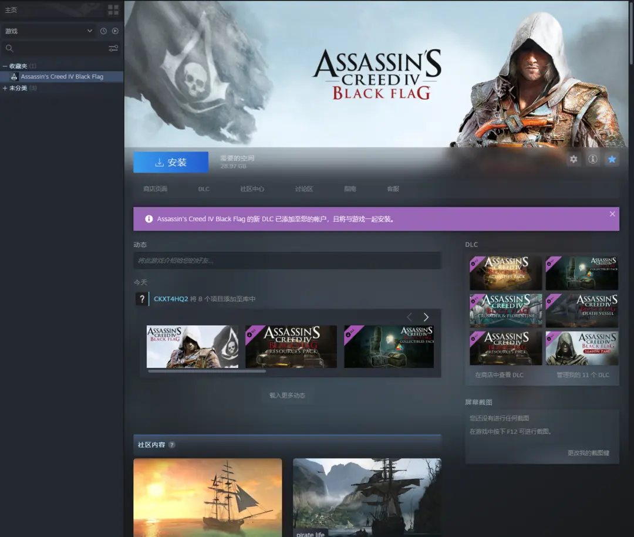Click the library search magnifier icon

[x=9, y=49]
